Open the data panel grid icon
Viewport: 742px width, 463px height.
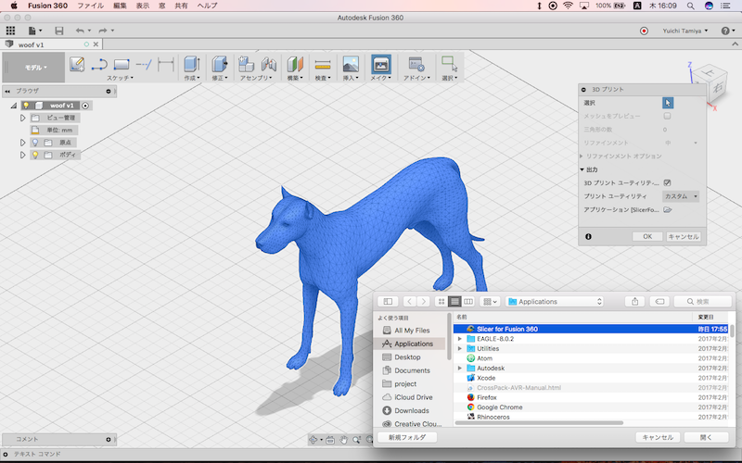tap(10, 31)
